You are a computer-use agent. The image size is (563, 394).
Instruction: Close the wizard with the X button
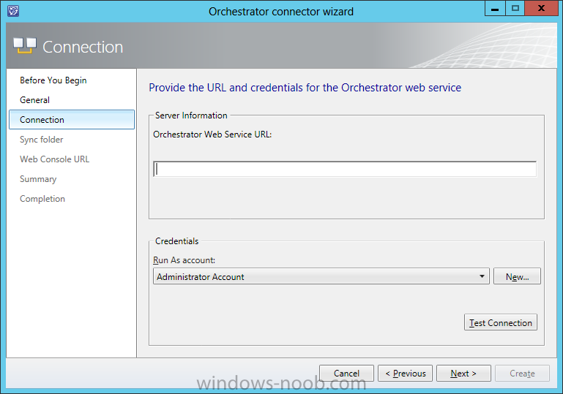click(541, 9)
